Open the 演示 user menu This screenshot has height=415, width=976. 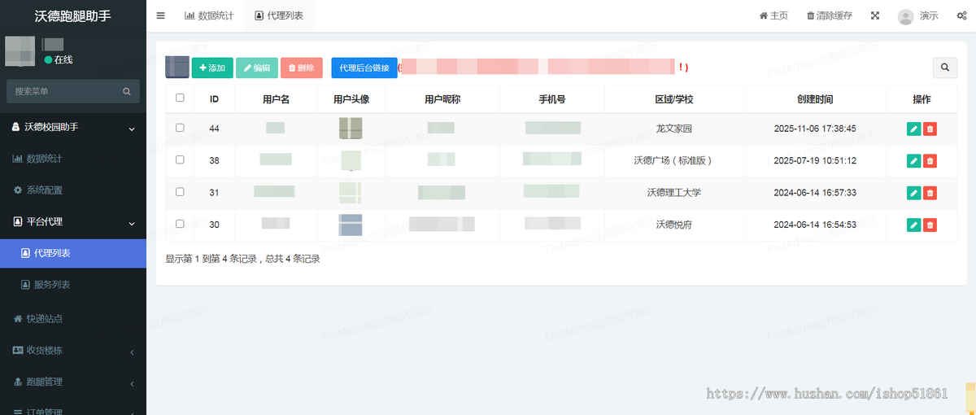929,15
